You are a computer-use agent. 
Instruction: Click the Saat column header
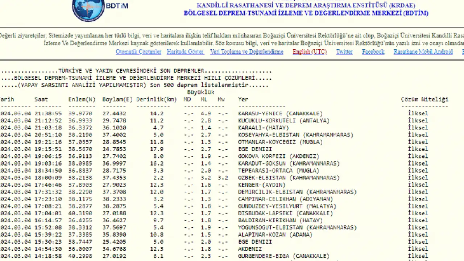point(41,99)
